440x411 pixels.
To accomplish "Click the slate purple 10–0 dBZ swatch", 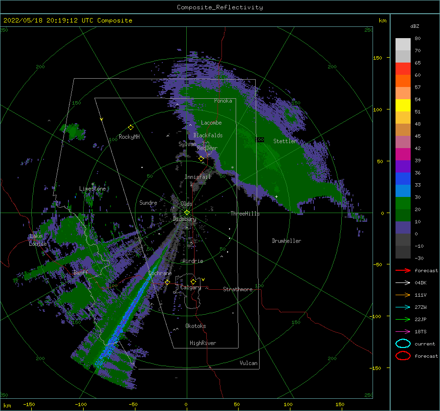I will 403,228.
